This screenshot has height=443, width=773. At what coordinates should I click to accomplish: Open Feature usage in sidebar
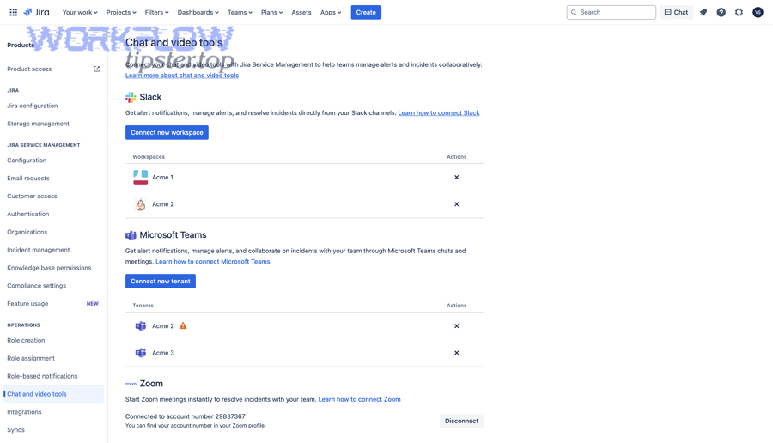(27, 304)
